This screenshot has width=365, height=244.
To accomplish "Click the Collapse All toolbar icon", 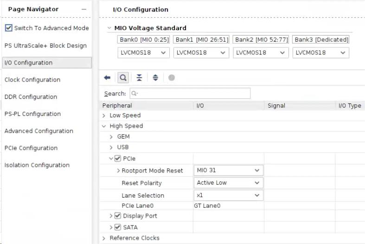I will click(x=139, y=78).
